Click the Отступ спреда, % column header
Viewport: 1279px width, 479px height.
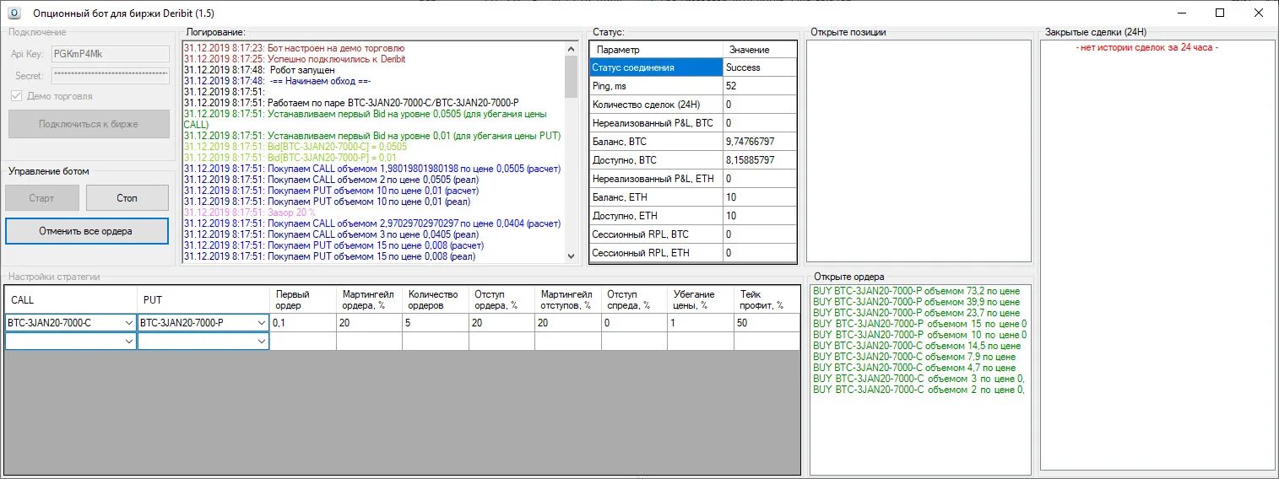(634, 299)
